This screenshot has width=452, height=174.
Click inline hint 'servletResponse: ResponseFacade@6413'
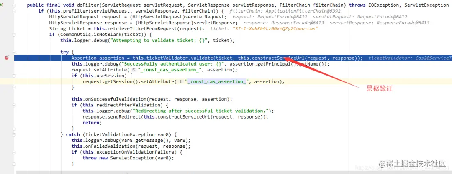point(380,23)
